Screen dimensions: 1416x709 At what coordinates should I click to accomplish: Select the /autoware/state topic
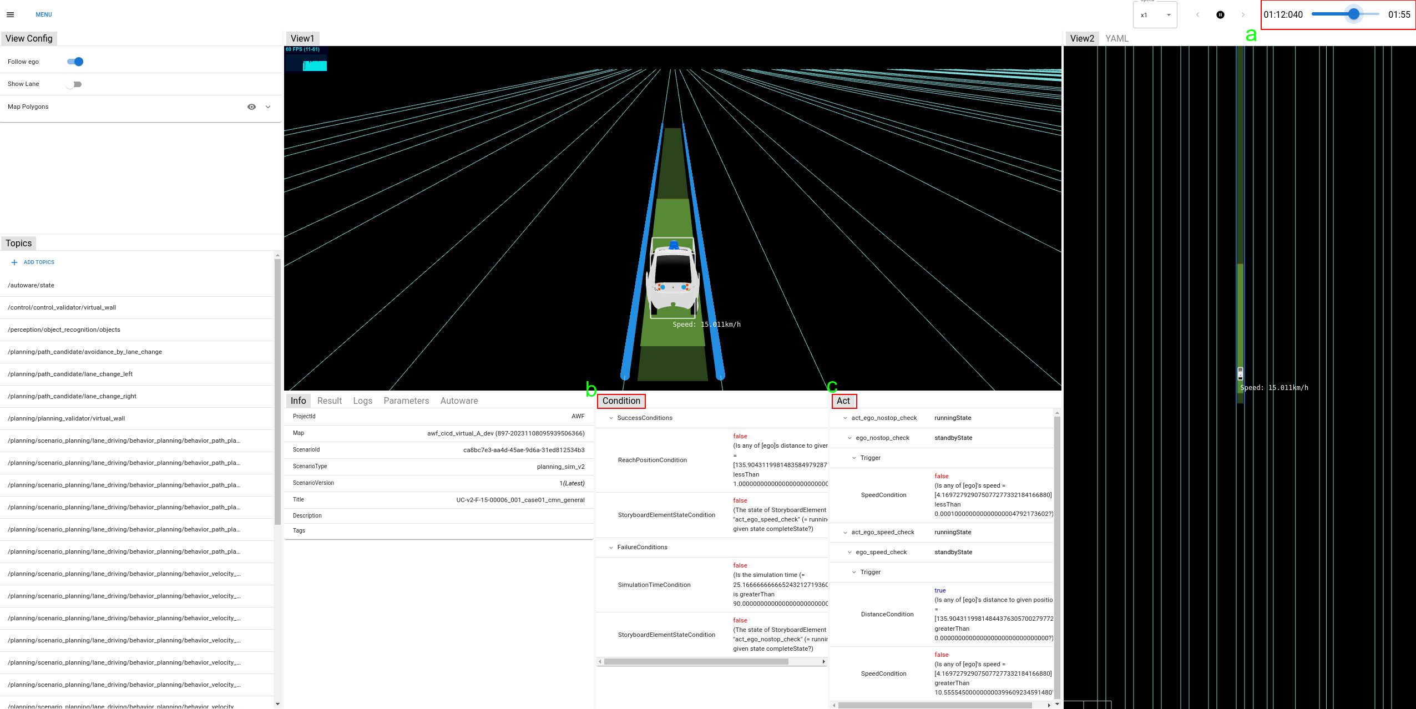(x=31, y=285)
